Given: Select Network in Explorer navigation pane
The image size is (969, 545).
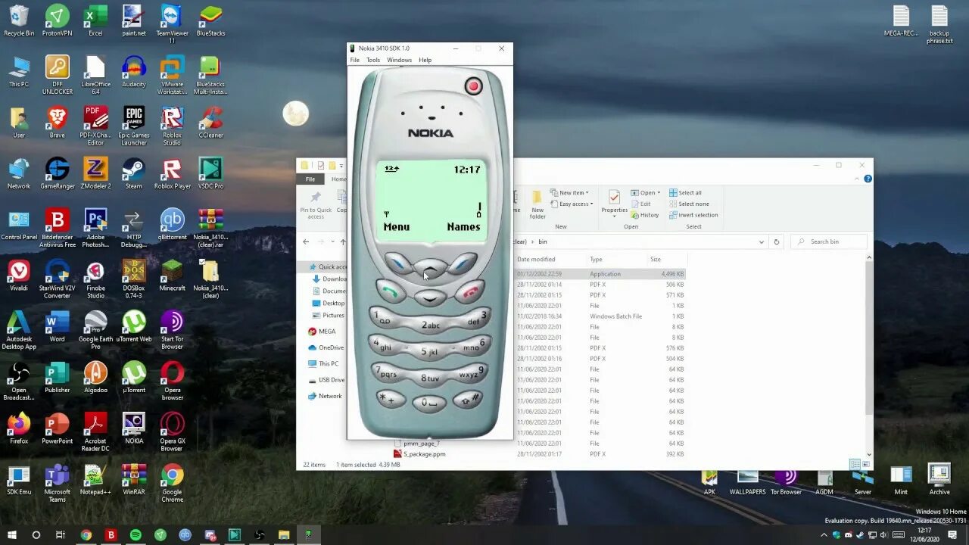Looking at the screenshot, I should 325,396.
